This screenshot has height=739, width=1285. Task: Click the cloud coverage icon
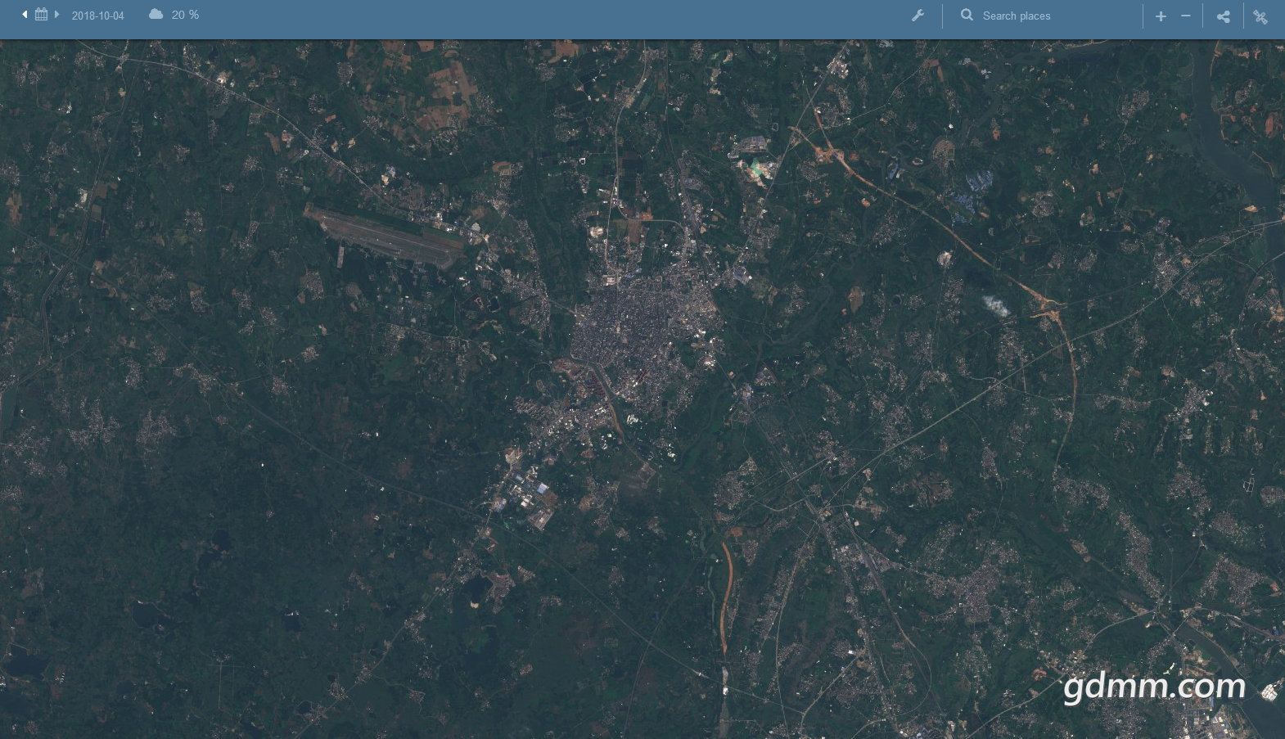tap(156, 15)
